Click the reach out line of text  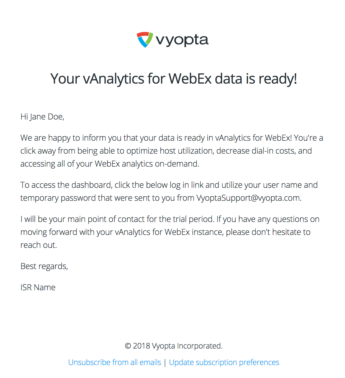point(39,245)
